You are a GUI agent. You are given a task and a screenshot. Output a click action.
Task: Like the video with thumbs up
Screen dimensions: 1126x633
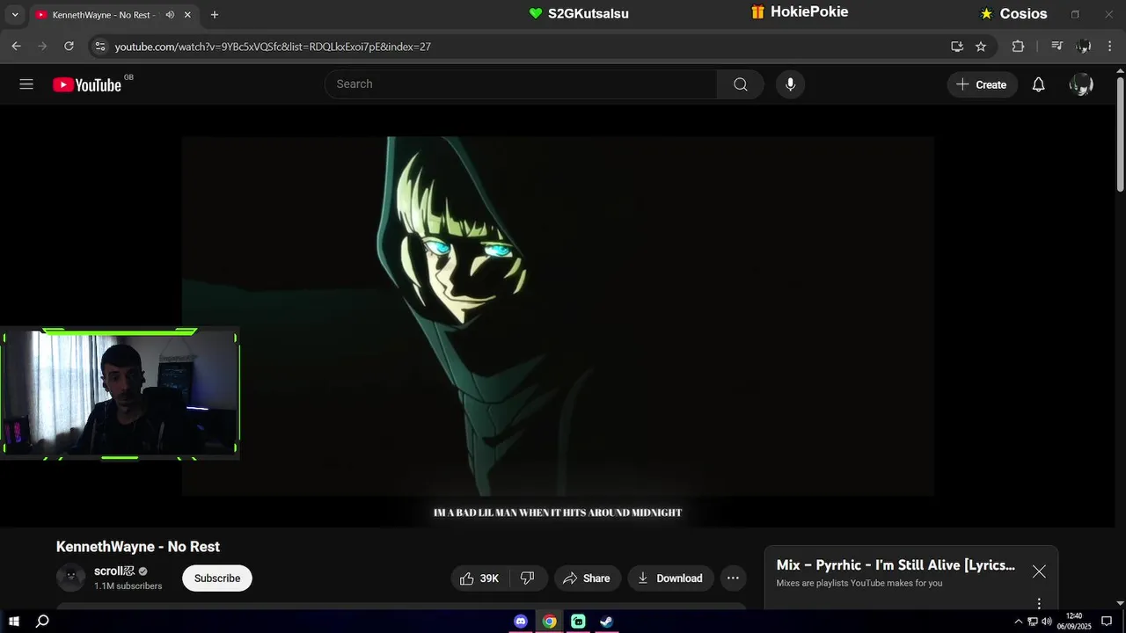[479, 578]
